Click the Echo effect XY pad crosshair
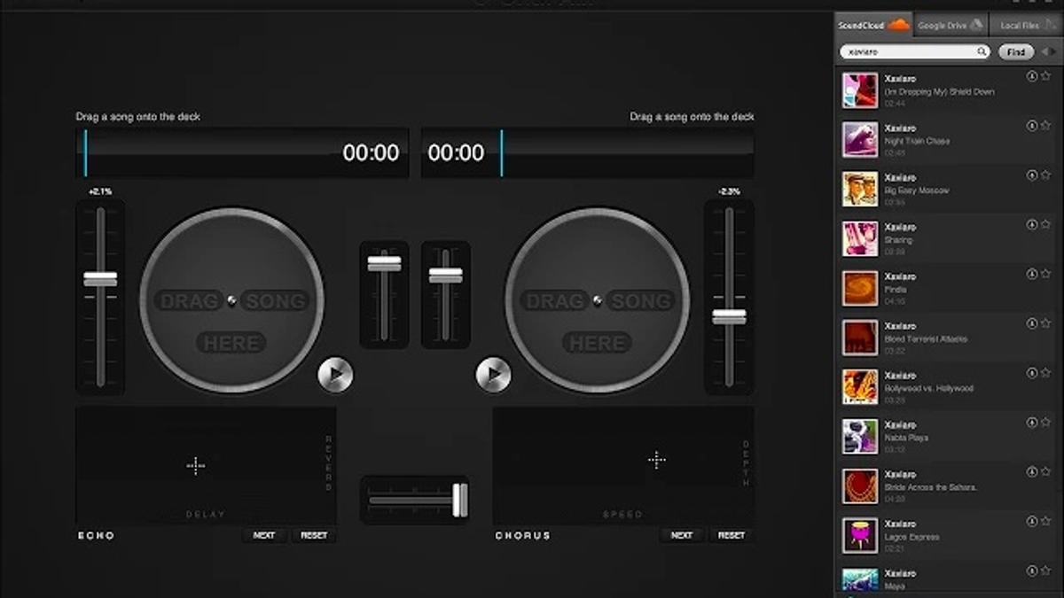1064x598 pixels. [196, 466]
